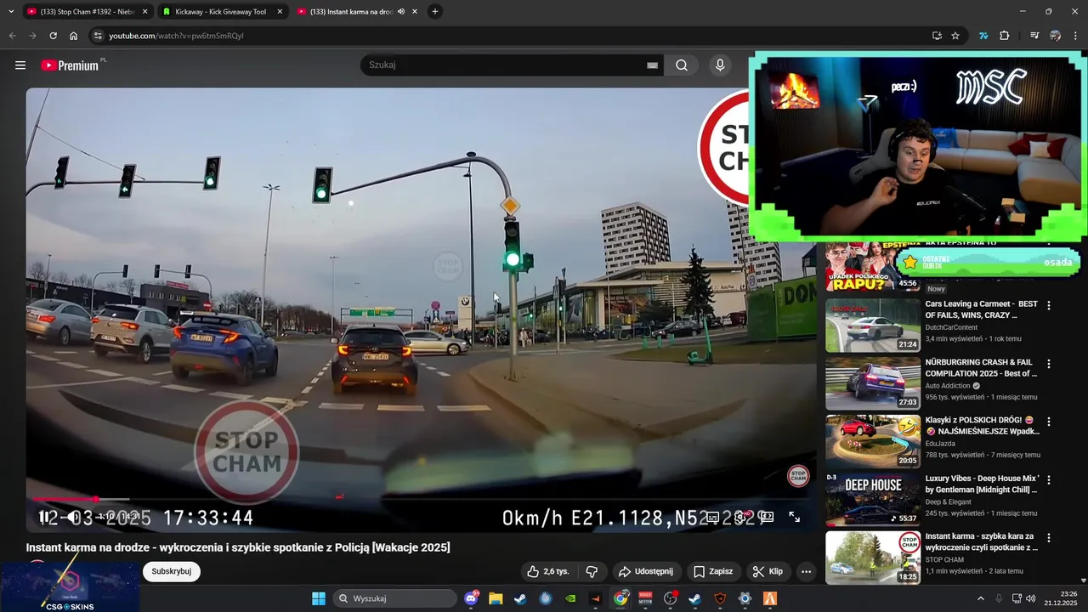Switch to theater mode in the player
The height and width of the screenshot is (612, 1088).
767,517
